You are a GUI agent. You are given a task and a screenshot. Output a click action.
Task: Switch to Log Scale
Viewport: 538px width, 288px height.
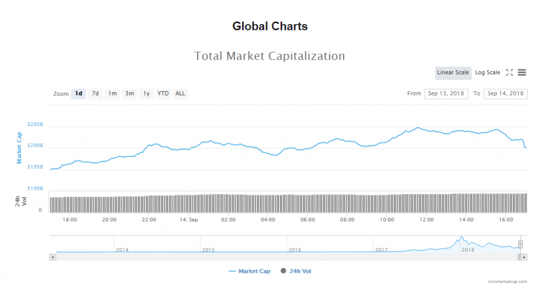[x=488, y=73]
